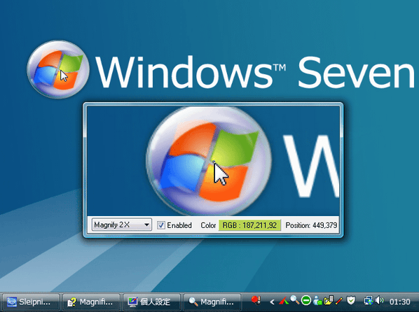Click the red pencil tray icon

point(339,301)
